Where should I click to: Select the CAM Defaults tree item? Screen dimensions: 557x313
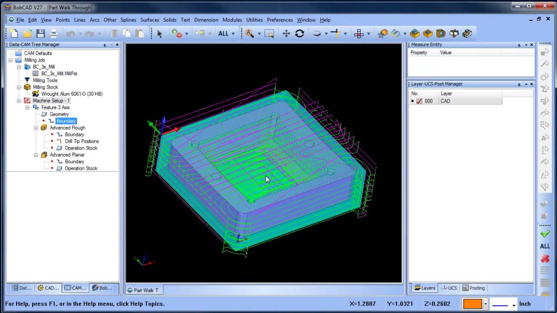coord(38,53)
